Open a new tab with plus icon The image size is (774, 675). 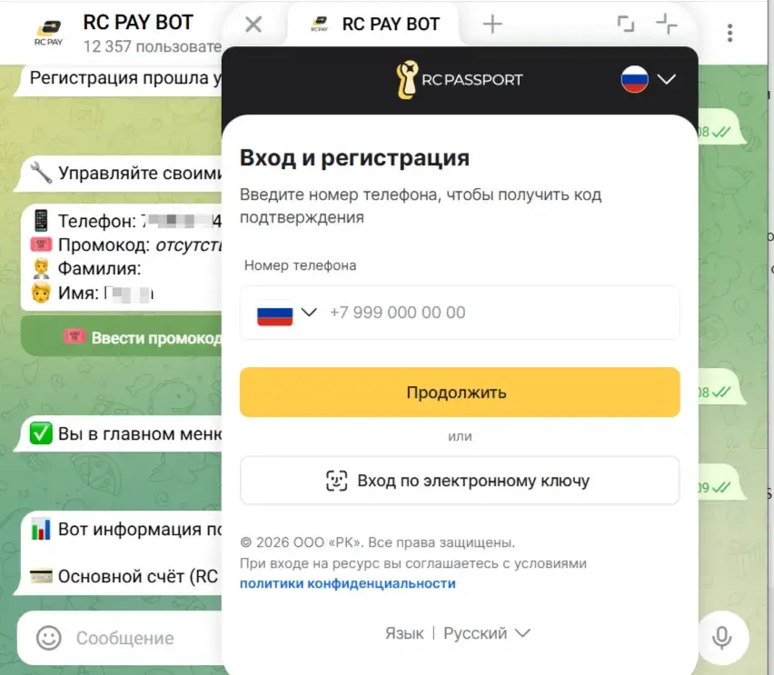pos(492,24)
